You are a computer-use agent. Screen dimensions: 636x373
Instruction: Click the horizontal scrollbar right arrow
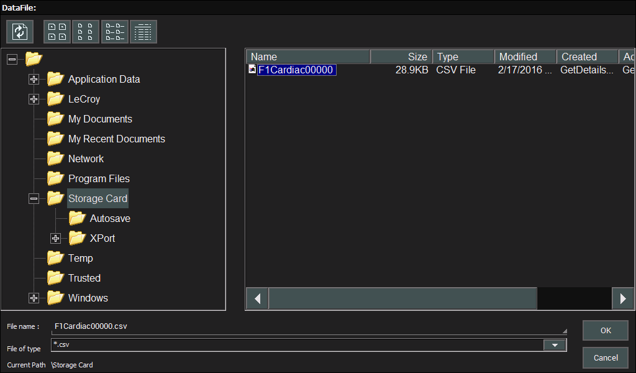coord(622,298)
